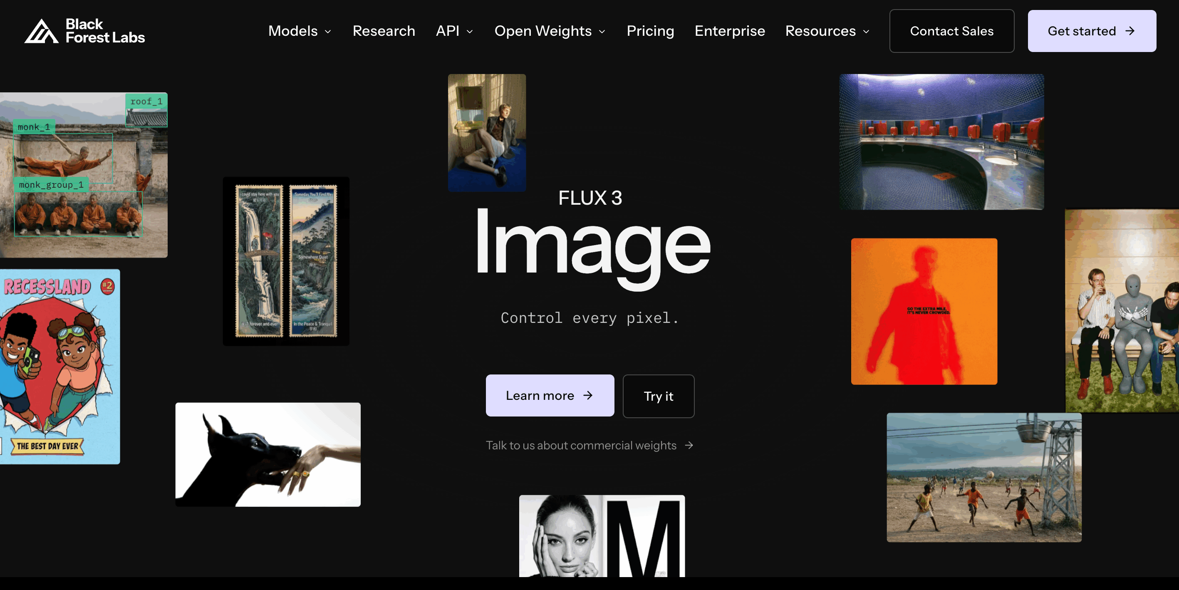Click the monk_group_1 label tag
The height and width of the screenshot is (590, 1179).
pos(51,184)
